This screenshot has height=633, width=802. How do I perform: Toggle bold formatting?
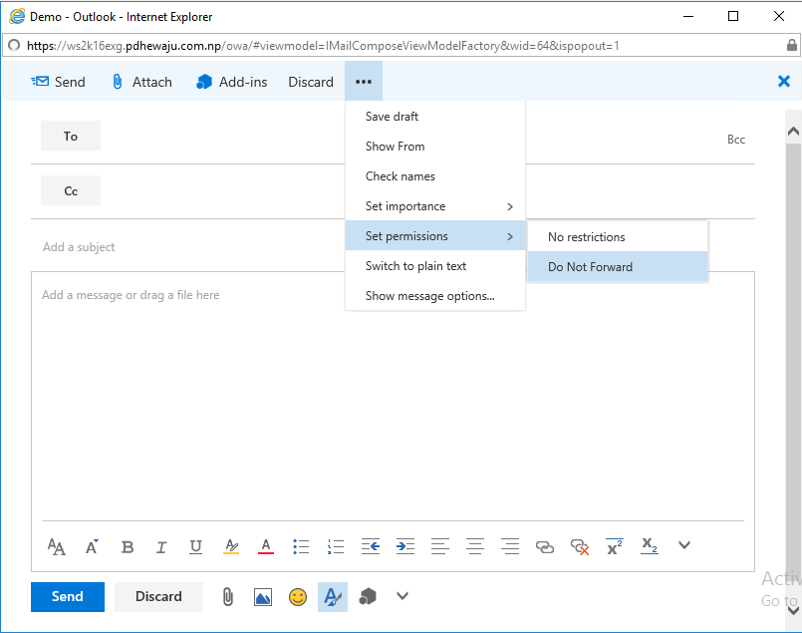(128, 547)
